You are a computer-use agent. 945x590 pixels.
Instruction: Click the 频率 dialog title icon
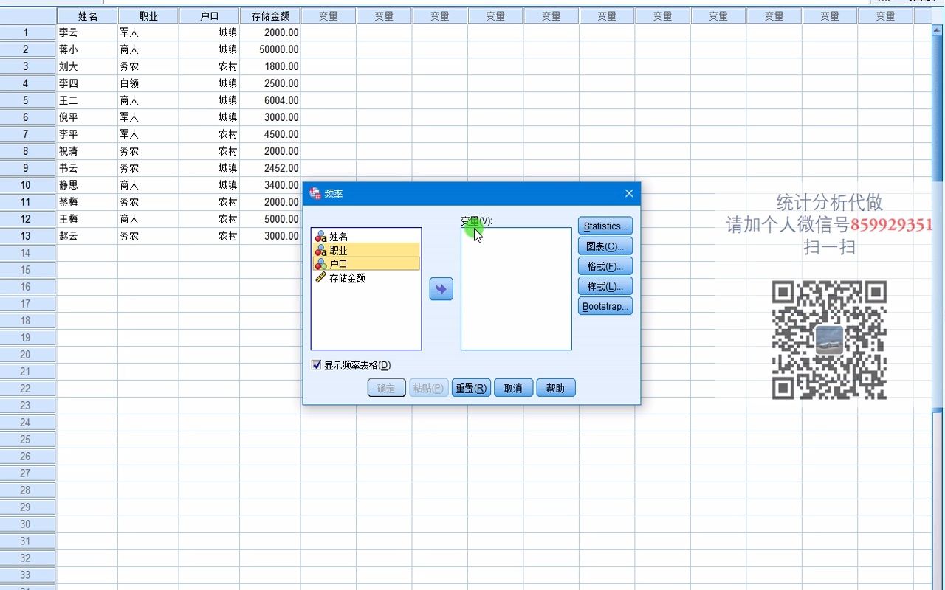315,193
